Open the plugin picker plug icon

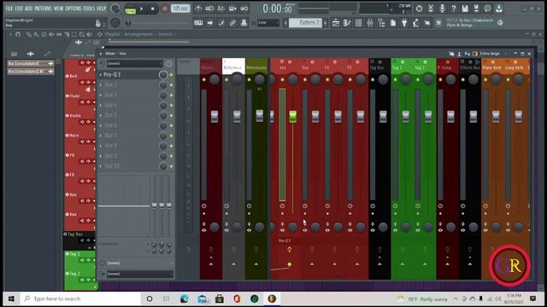click(404, 23)
